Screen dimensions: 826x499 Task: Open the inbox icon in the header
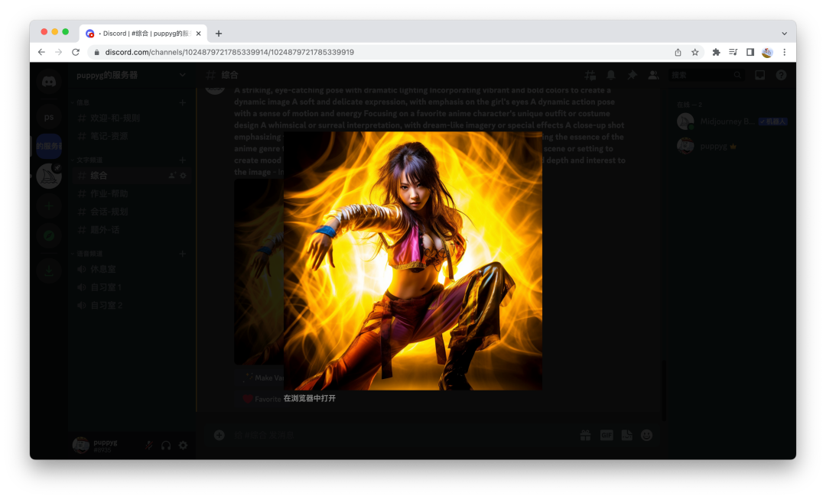759,75
